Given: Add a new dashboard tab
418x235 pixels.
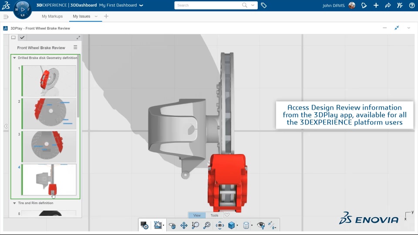Looking at the screenshot, I should click(x=106, y=16).
